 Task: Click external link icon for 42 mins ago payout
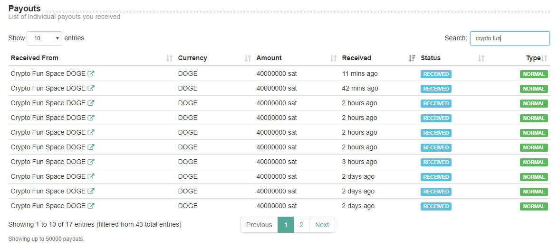[x=91, y=89]
